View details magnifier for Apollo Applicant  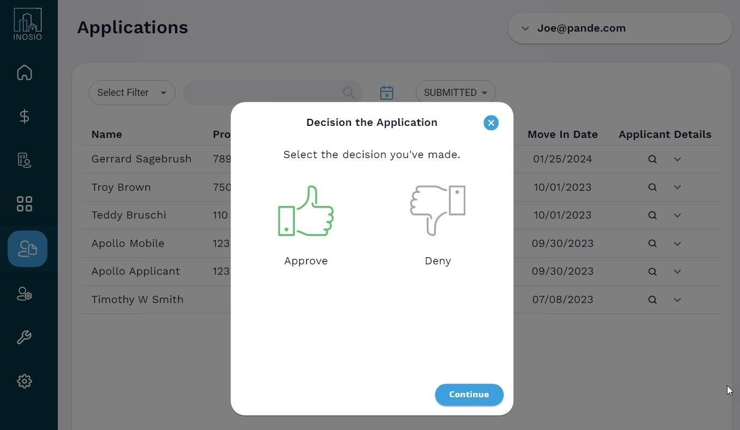[x=652, y=271]
